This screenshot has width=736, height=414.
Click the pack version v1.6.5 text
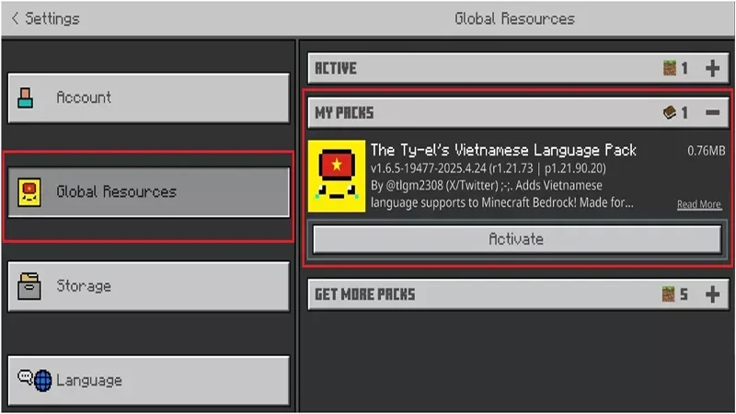pos(489,168)
